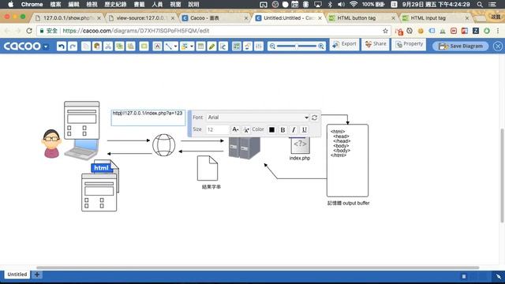Click the zoom in magnifier
This screenshot has width=505, height=284.
tap(321, 47)
